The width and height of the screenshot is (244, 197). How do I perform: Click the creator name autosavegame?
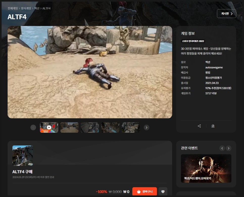point(214,67)
